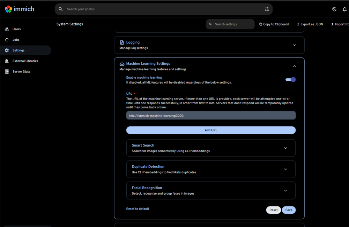Click the System Settings heading

pos(70,24)
